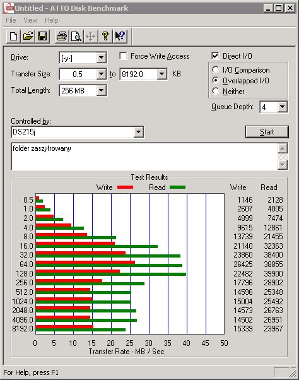Image resolution: width=299 pixels, height=380 pixels.
Task: Print results using the printer icon
Action: (62, 37)
